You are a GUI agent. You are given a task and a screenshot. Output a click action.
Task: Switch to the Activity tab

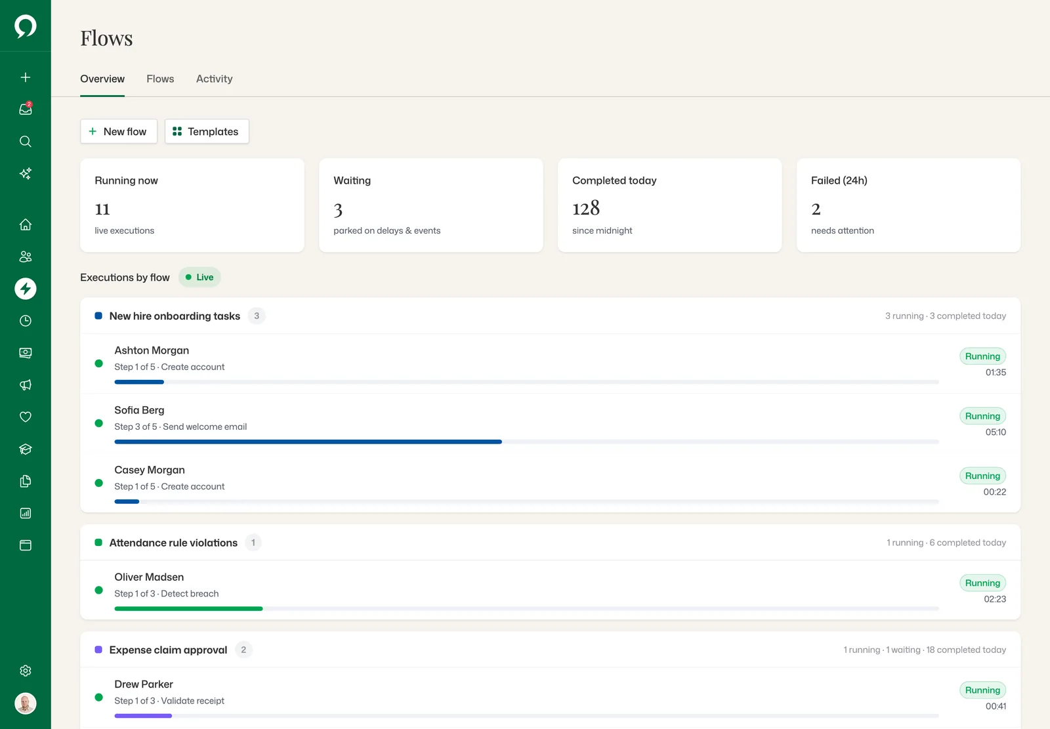pyautogui.click(x=215, y=79)
